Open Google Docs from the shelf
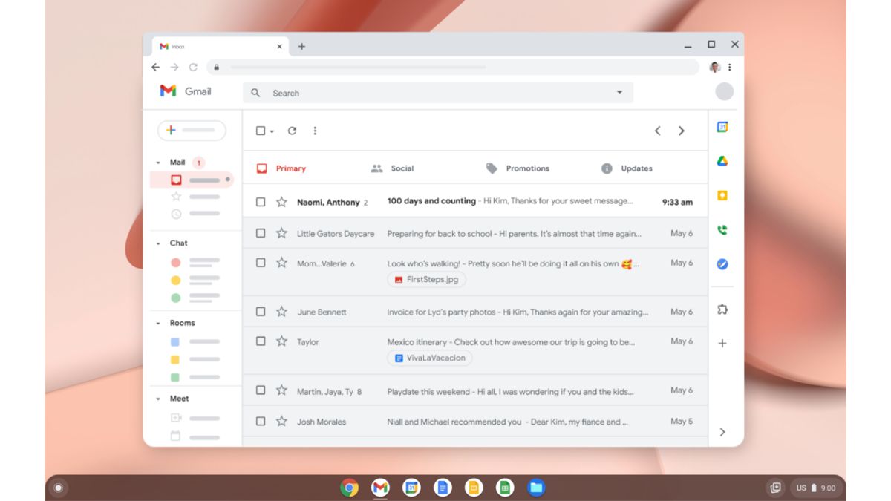Screen dimensions: 891x501 (443, 488)
